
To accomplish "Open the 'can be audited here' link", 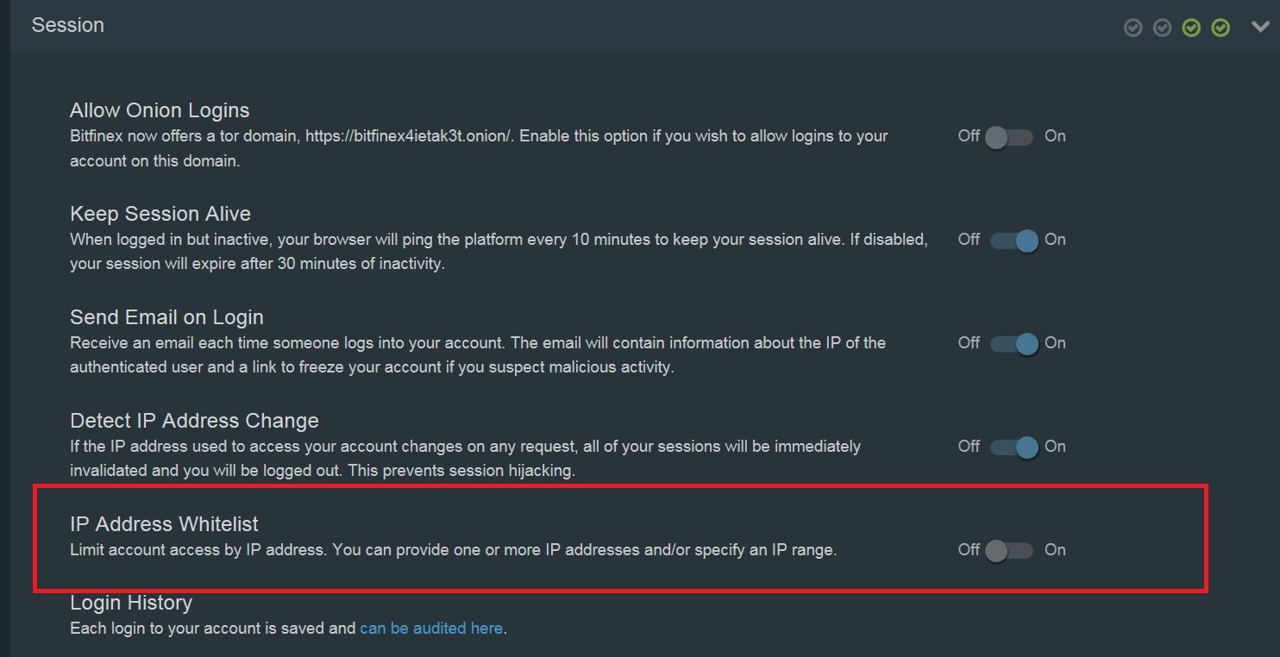I will (x=431, y=628).
